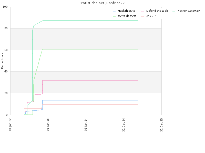
Task: Click the Hacker Gateway line plateau near 87 percent
Action: pos(90,21)
